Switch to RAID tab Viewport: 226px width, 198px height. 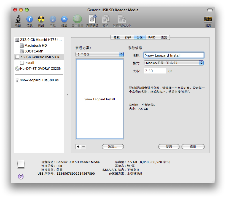click(152, 37)
